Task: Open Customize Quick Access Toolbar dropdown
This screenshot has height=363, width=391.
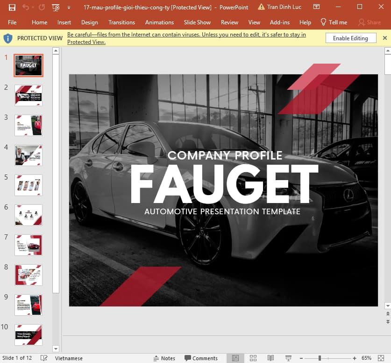Action: coord(68,8)
